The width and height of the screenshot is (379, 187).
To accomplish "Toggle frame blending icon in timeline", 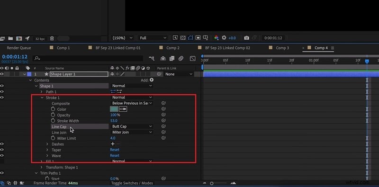I will (x=172, y=58).
